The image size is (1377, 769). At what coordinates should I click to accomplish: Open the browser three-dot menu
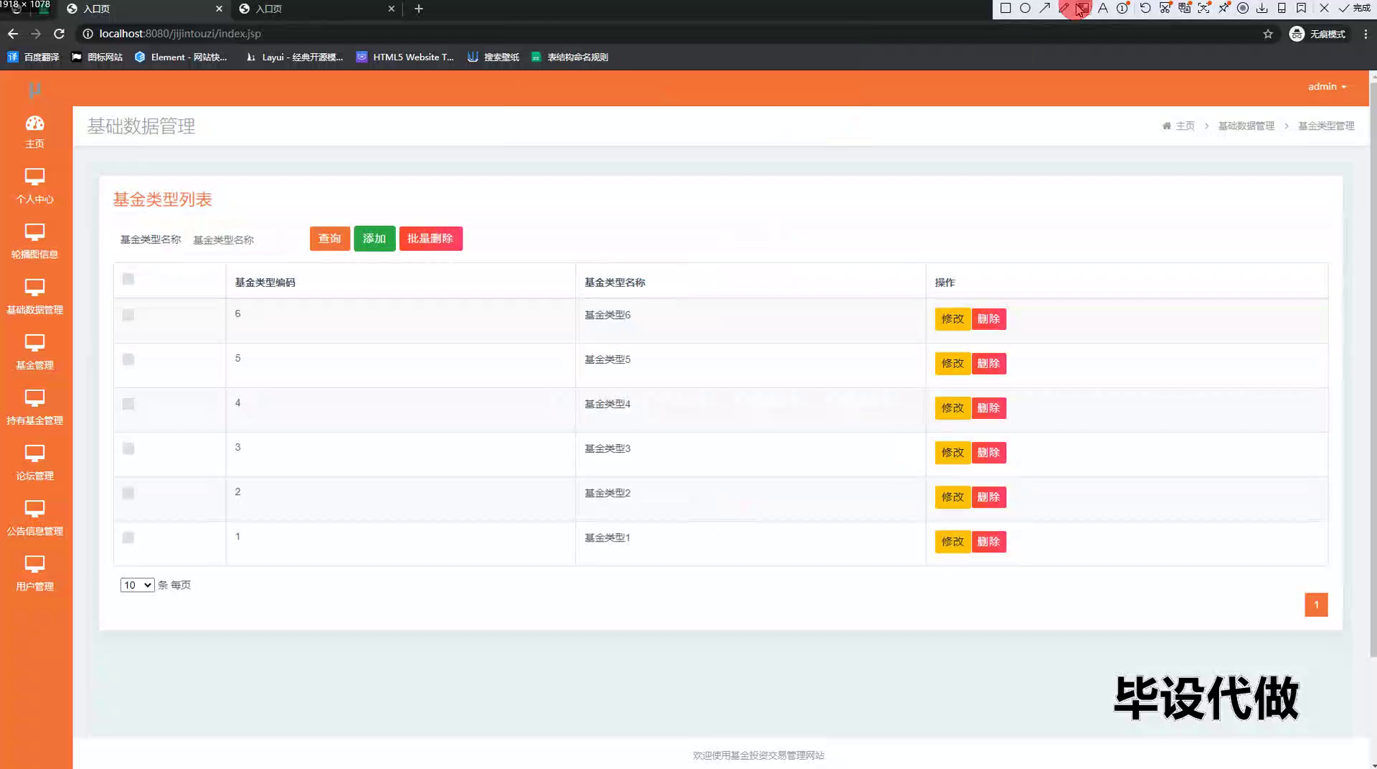pos(1366,34)
